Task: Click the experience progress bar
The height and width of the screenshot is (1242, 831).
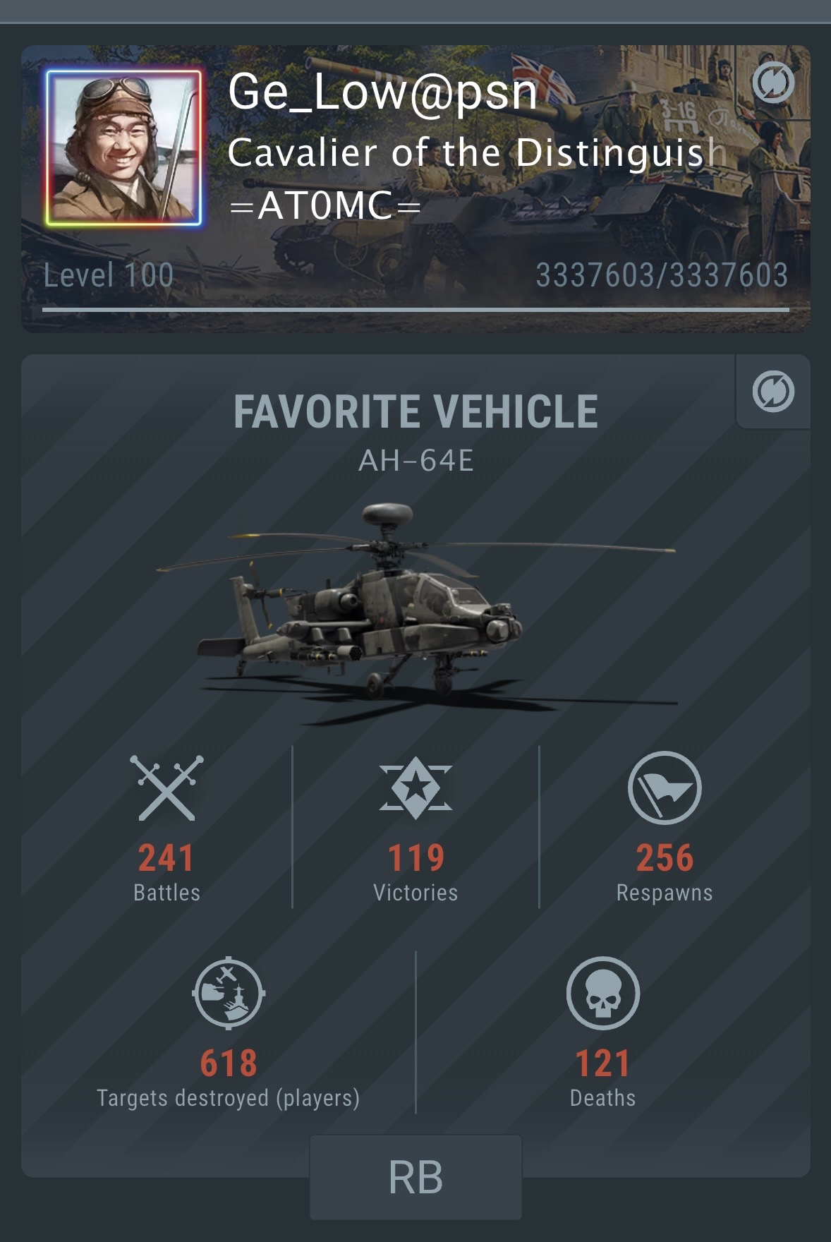Action: [416, 309]
